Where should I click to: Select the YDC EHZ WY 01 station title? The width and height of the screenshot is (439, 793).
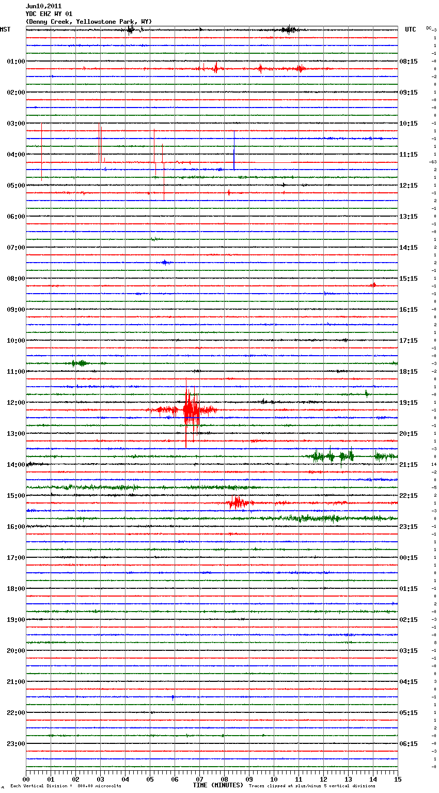tap(49, 14)
